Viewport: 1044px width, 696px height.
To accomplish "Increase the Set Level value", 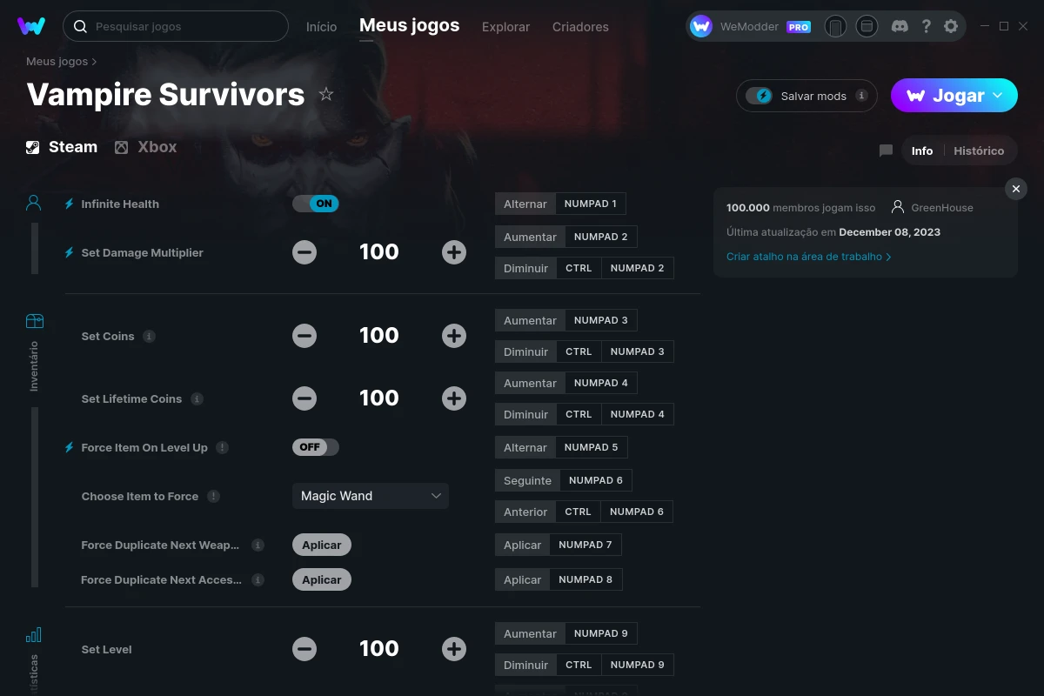I will [454, 649].
